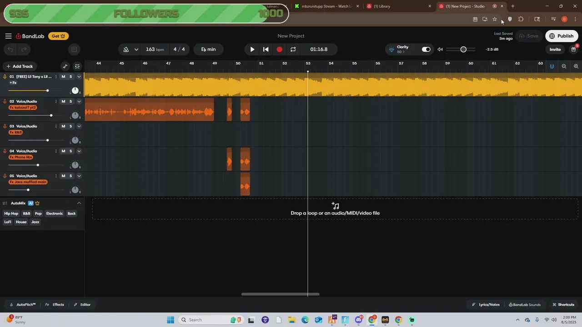Viewport: 582px width, 327px height.
Task: Click the pan knob on track 04
Action: [75, 165]
